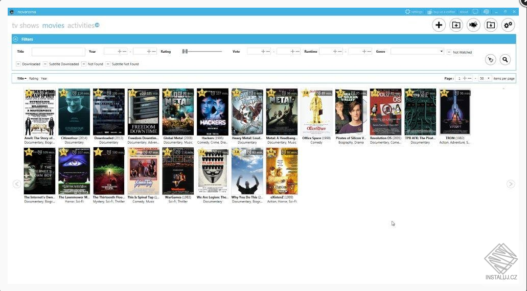Viewport: 527px width, 291px height.
Task: Sort movies by Rating
Action: [x=34, y=78]
